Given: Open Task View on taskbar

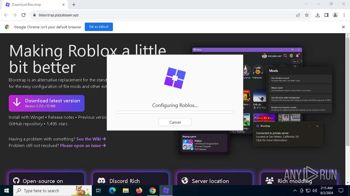Looking at the screenshot, I should tap(98, 191).
